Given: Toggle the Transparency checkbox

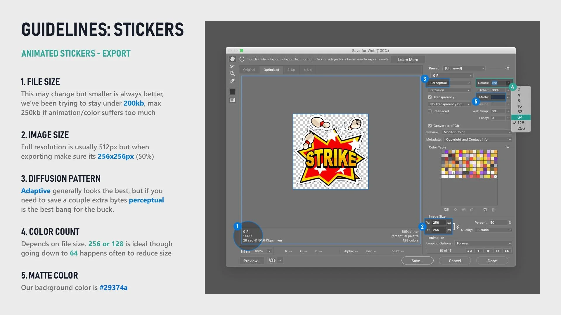Looking at the screenshot, I should tap(430, 97).
